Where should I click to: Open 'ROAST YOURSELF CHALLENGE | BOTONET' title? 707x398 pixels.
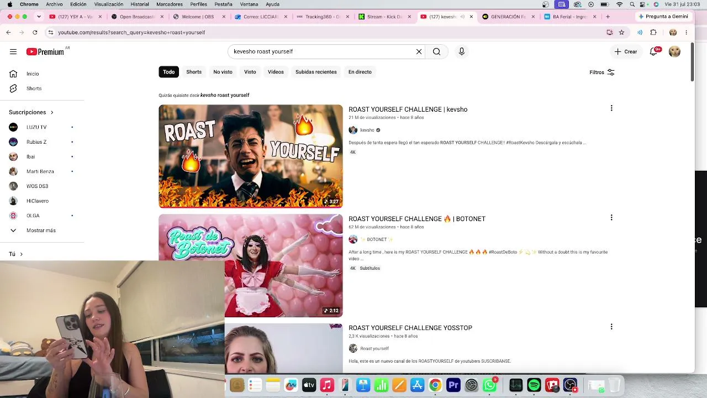click(x=417, y=219)
